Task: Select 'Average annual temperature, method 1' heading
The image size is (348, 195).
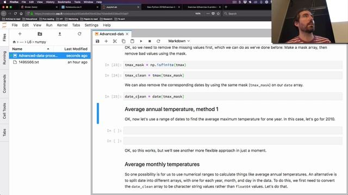Action: pos(171,109)
